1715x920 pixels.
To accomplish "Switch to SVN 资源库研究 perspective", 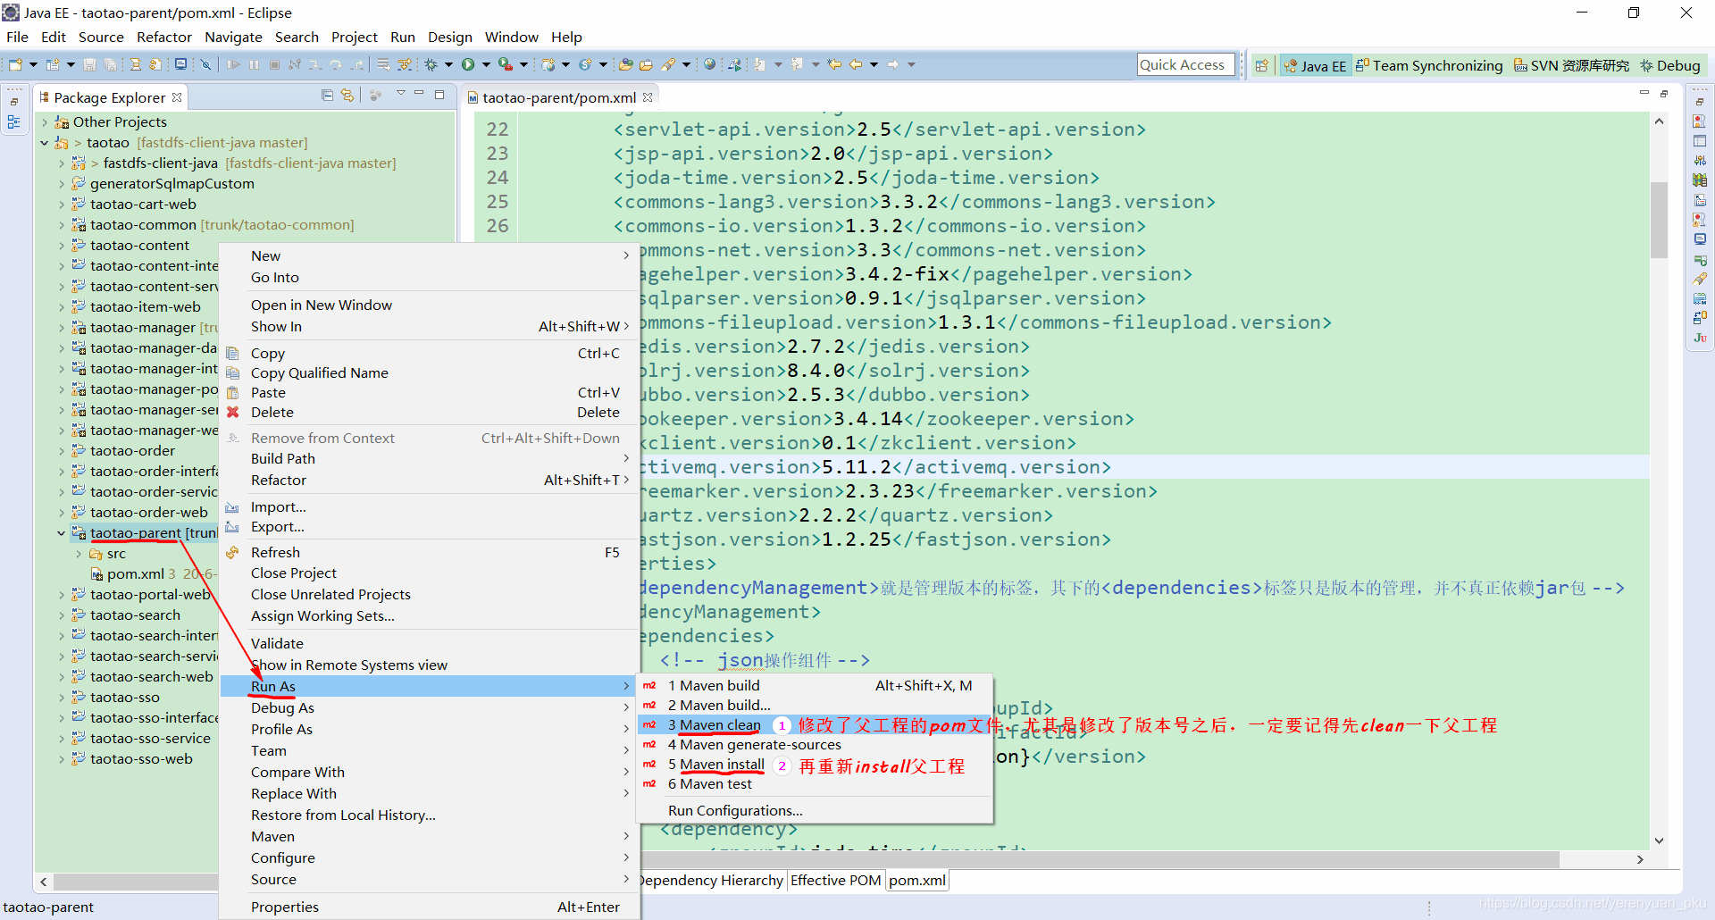I will click(1571, 65).
